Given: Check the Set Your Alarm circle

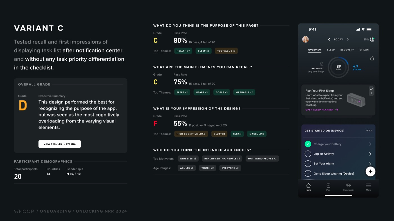Looking at the screenshot, I should coord(308,163).
